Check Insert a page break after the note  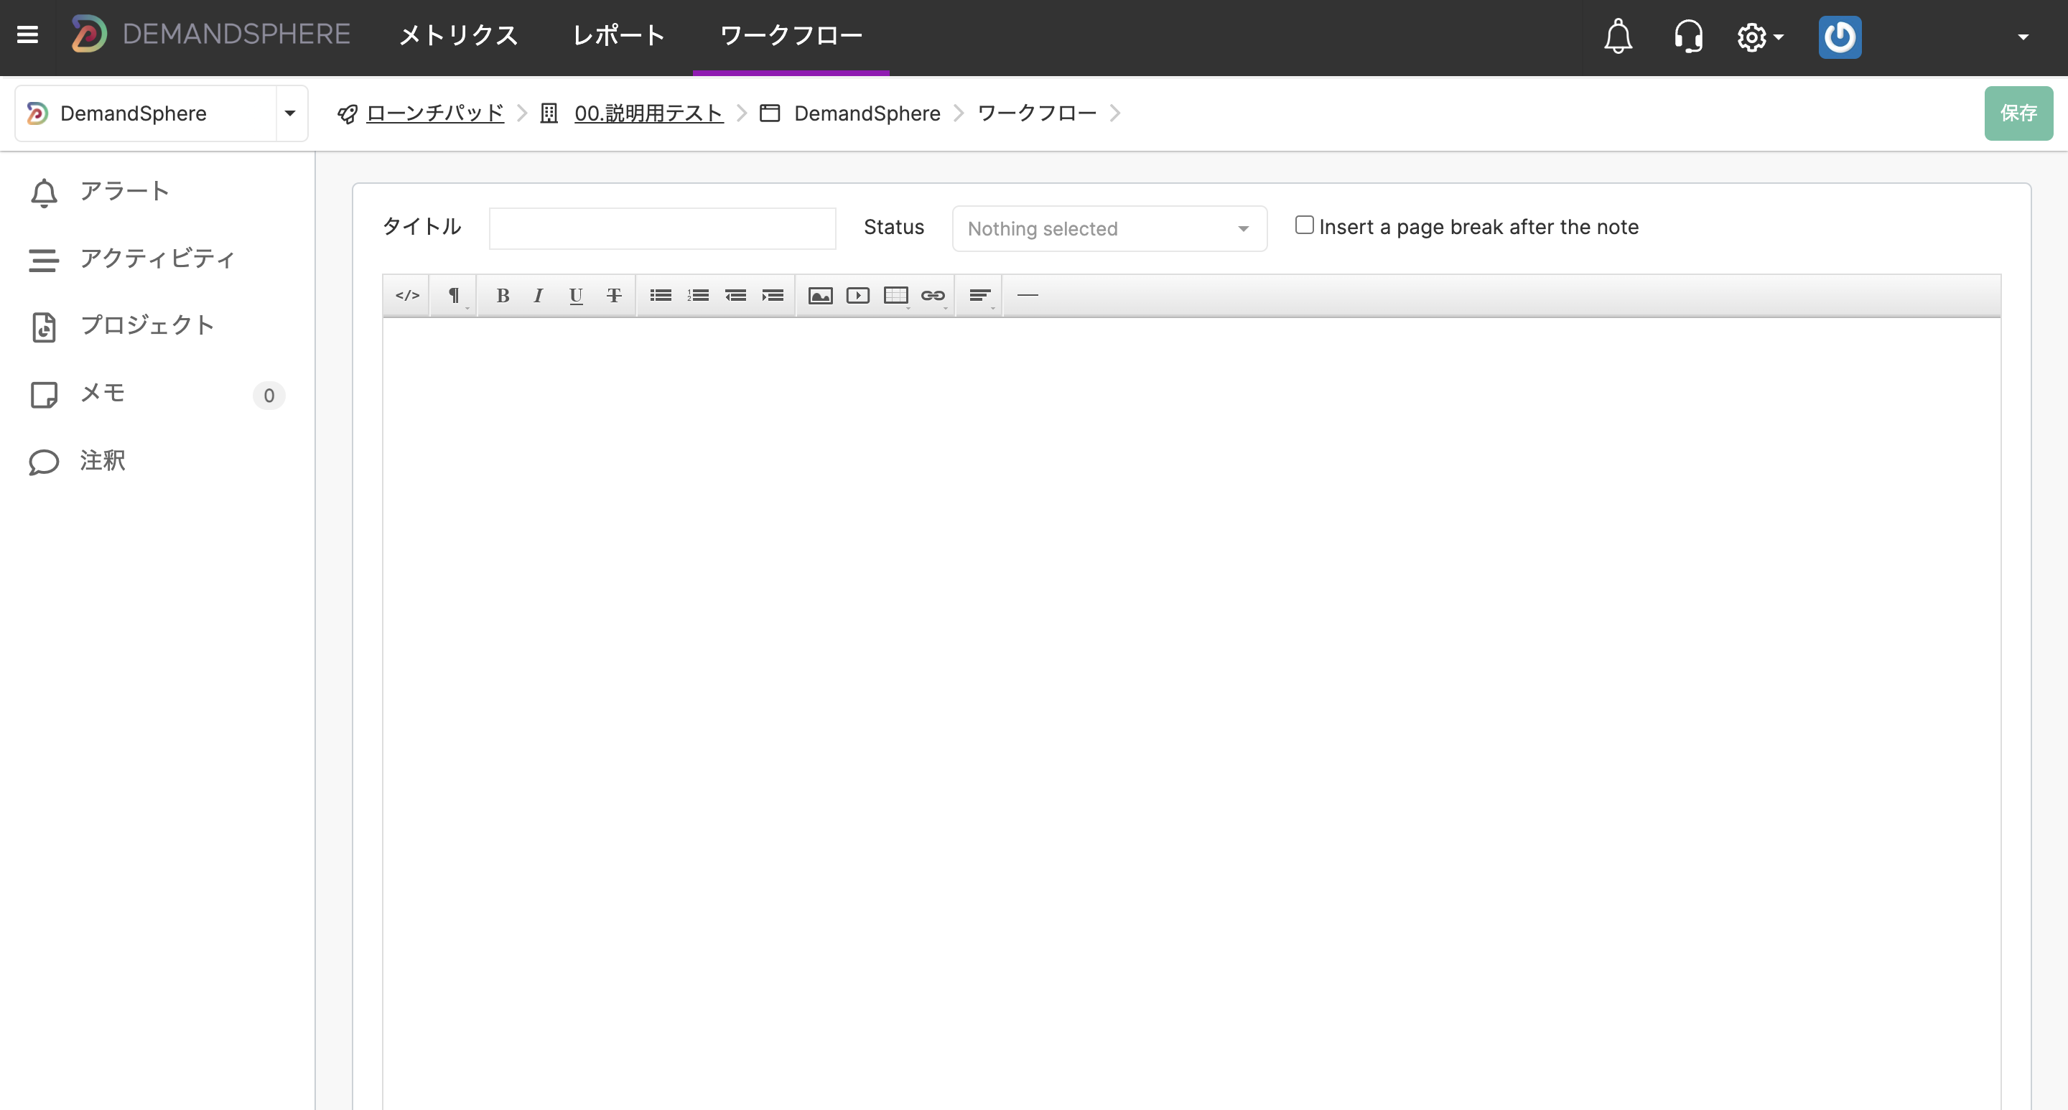1305,225
